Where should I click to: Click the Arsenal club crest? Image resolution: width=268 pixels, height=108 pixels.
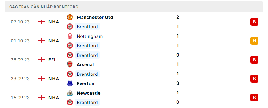coord(70,64)
